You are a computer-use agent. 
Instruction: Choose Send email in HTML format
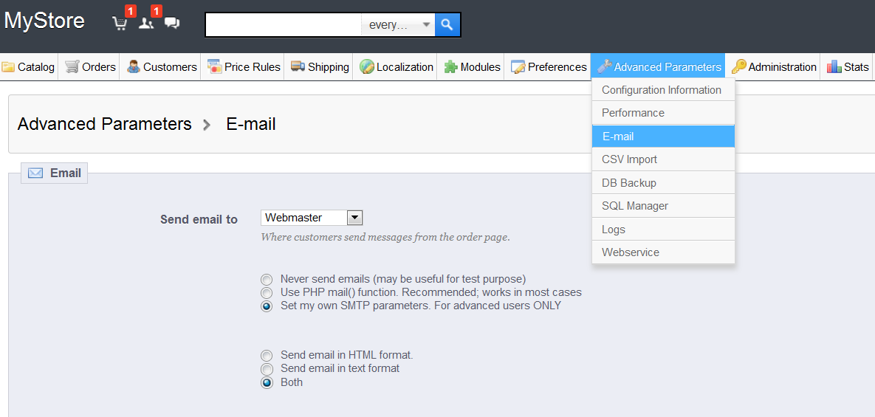click(x=267, y=356)
